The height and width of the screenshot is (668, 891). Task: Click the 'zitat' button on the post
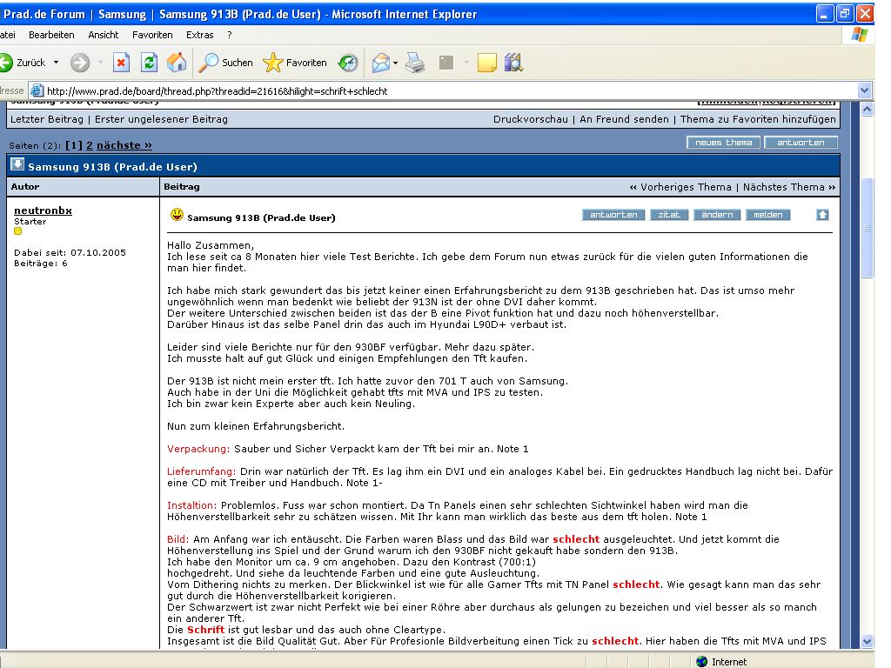[669, 215]
